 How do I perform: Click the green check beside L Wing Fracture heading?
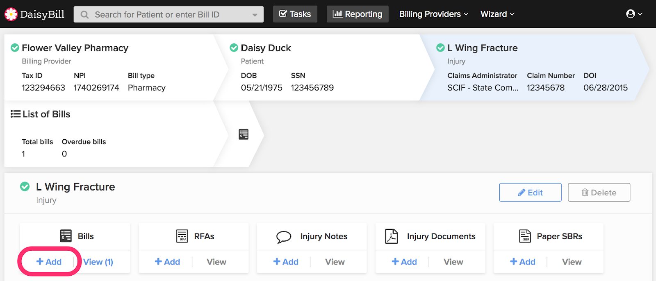coord(25,187)
